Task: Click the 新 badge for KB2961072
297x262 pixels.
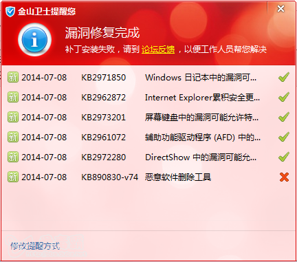Action: point(13,137)
